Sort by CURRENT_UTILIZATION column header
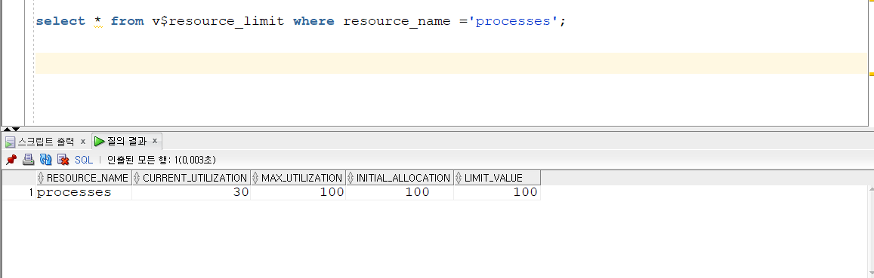This screenshot has width=874, height=278. click(191, 178)
